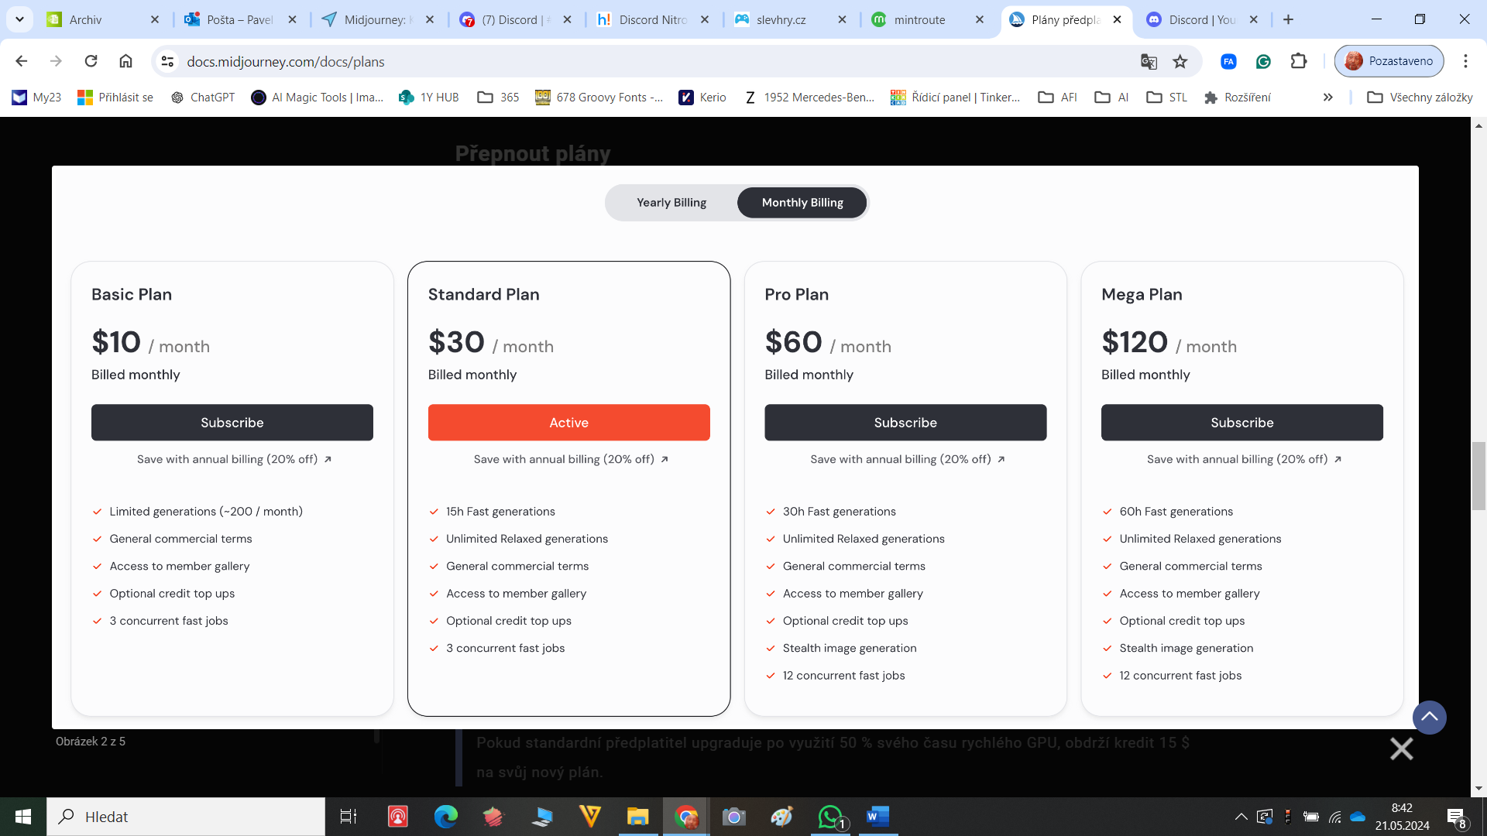1487x836 pixels.
Task: Open Chrome three-dot menu
Action: click(1465, 61)
